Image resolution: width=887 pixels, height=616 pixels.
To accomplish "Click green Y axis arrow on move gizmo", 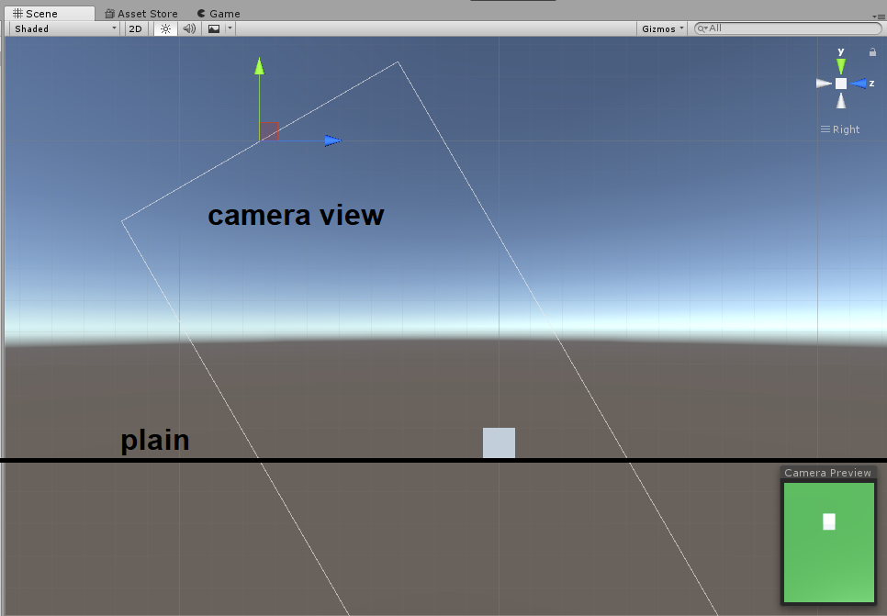I will click(x=260, y=66).
